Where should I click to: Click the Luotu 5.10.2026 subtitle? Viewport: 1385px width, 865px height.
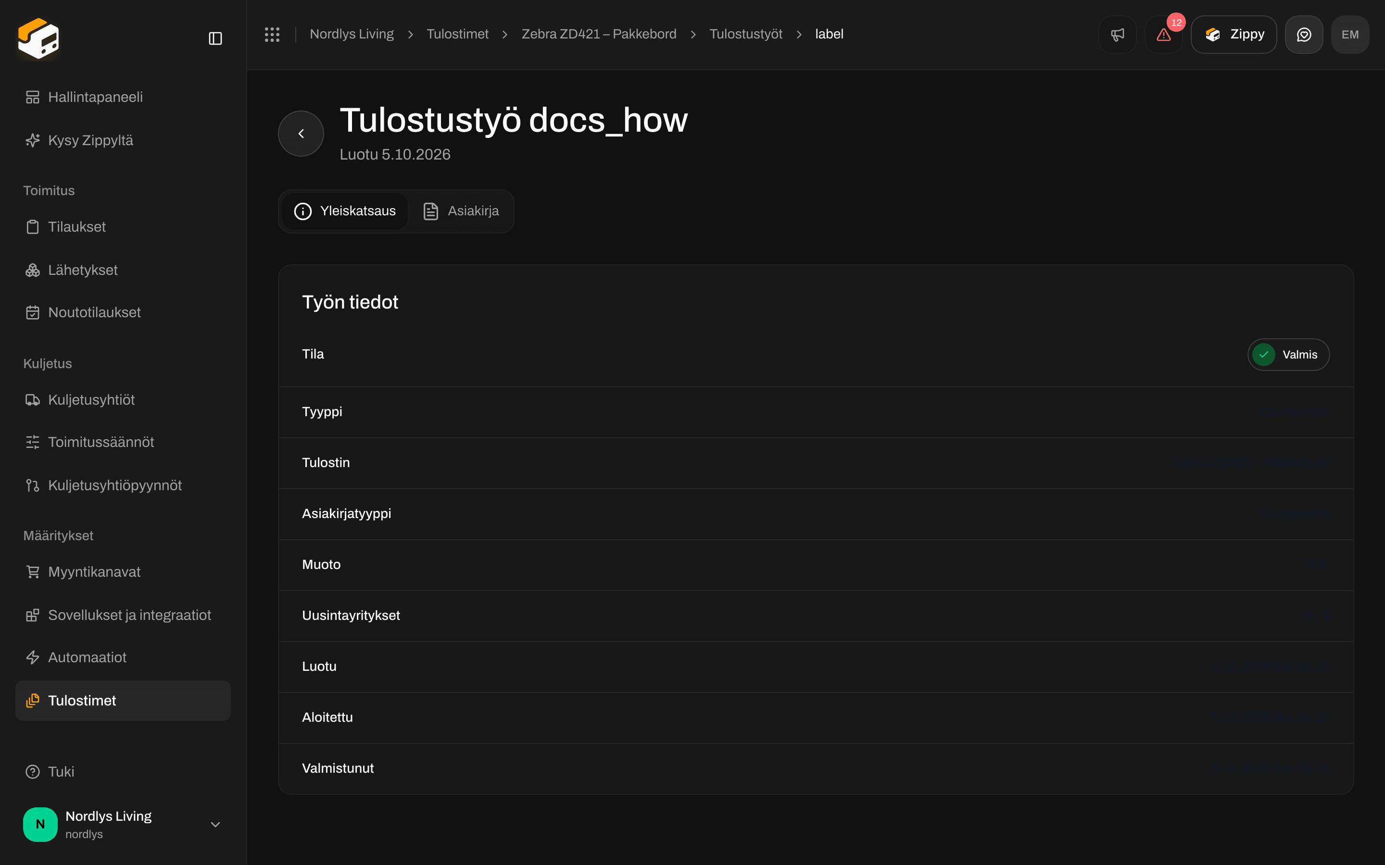[x=395, y=154]
